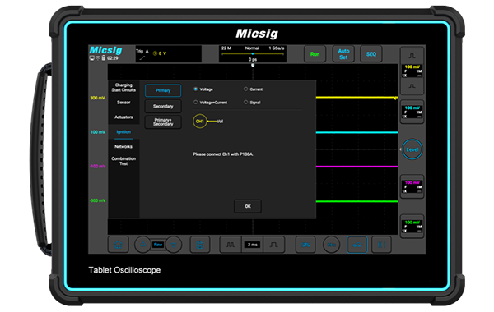Click the Fine adjustment label
The width and height of the screenshot is (494, 312).
click(x=158, y=245)
